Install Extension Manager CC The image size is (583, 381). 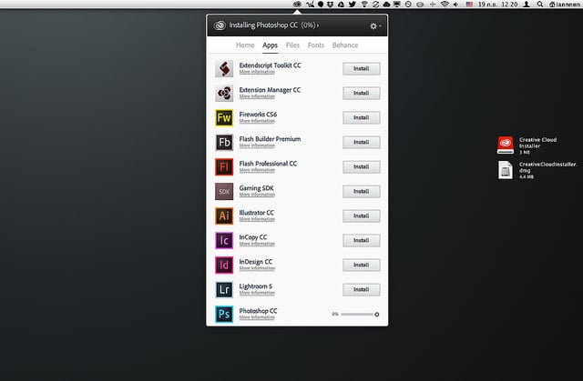[x=362, y=93]
